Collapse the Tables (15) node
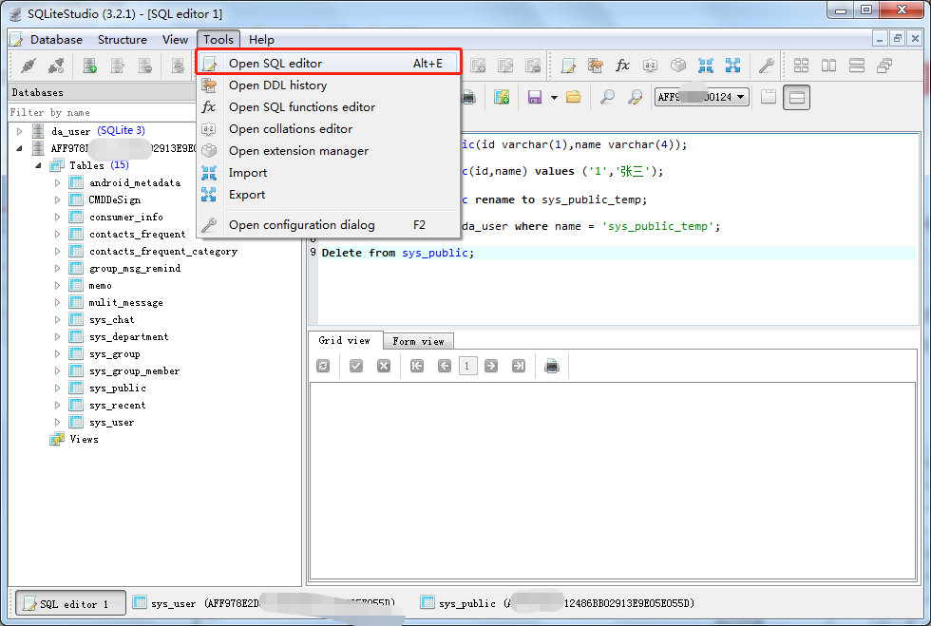Viewport: 931px width, 626px height. (x=39, y=165)
